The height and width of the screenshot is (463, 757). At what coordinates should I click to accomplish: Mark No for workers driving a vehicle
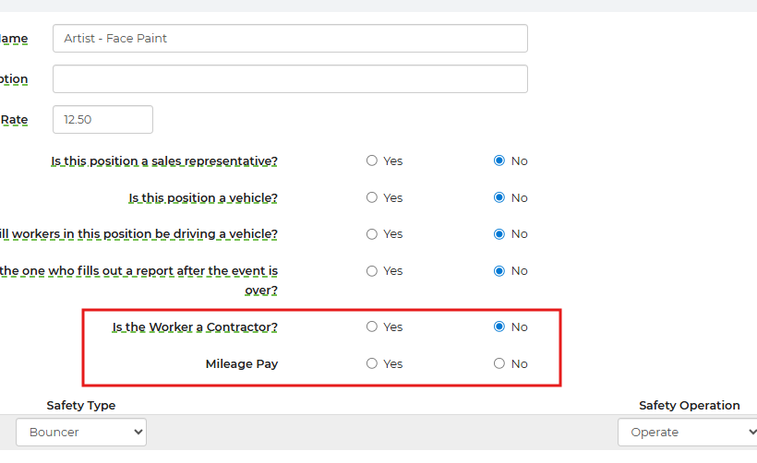click(499, 234)
